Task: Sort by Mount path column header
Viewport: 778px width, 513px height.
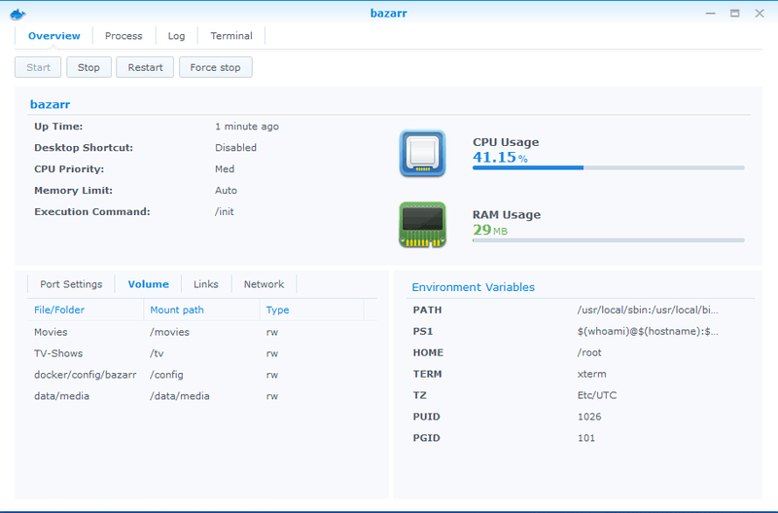Action: [x=201, y=310]
